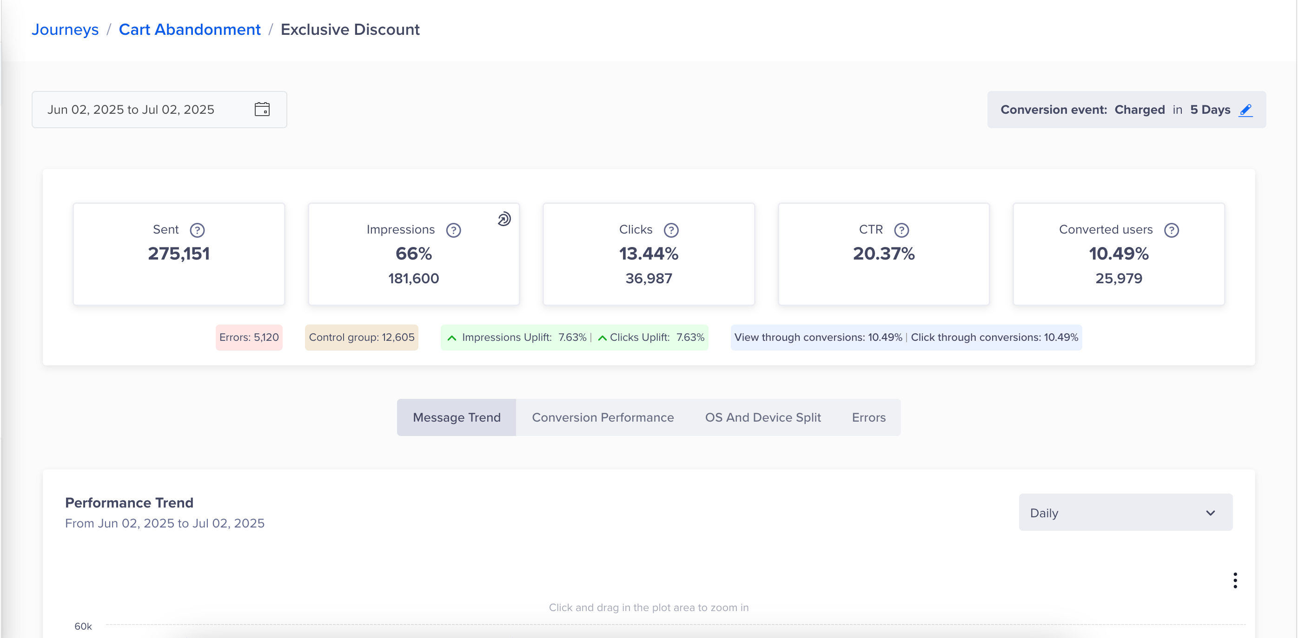Select the Message Trend tab
Screen dimensions: 1298x638
click(456, 417)
